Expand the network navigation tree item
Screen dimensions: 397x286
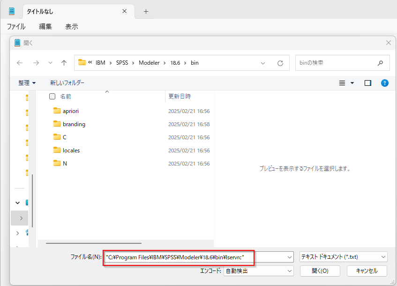coord(17,233)
